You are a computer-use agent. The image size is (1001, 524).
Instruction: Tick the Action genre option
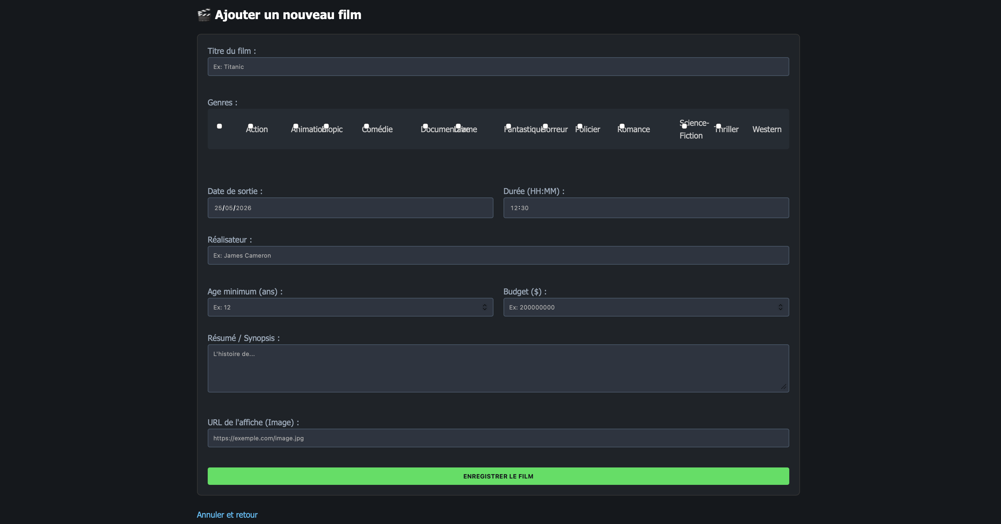257,129
